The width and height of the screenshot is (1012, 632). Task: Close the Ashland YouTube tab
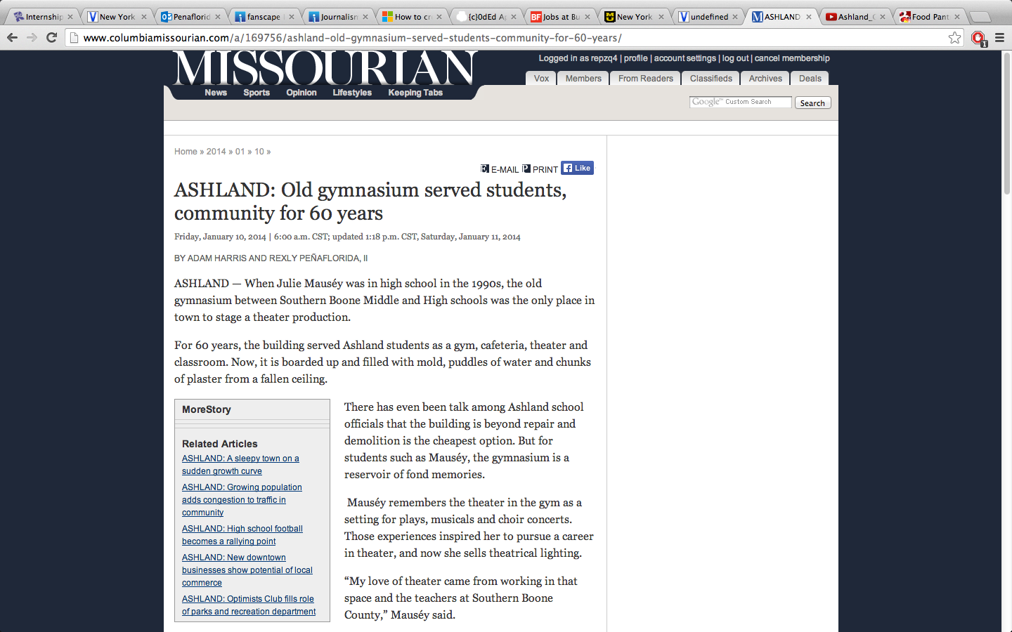pos(883,17)
